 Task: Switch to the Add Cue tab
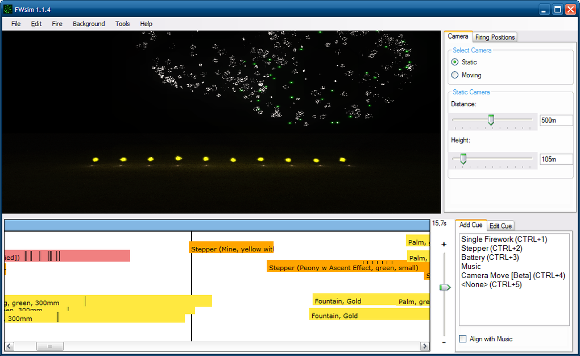coord(471,225)
